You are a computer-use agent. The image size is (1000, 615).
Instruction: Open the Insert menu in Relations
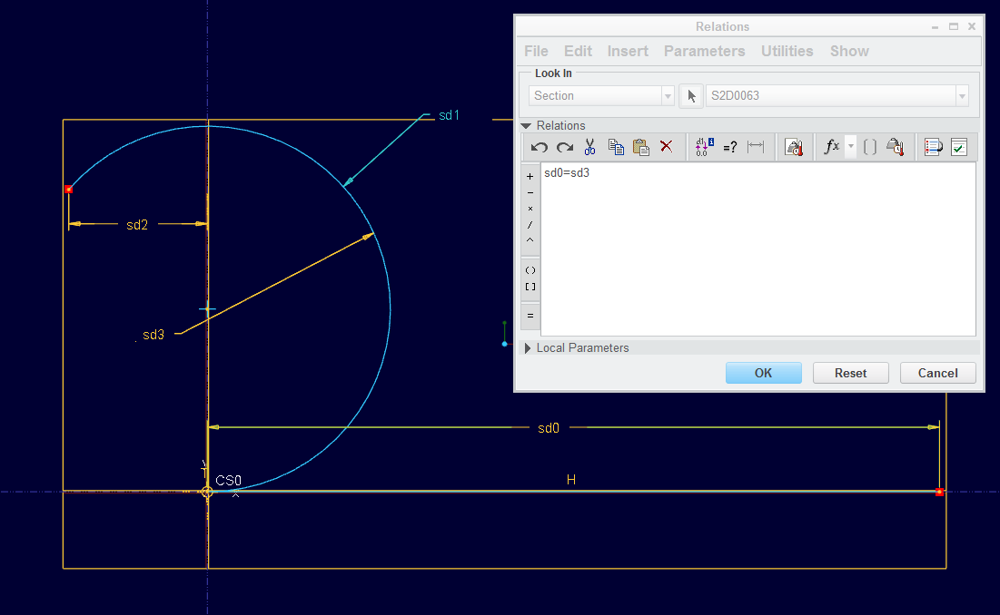(628, 51)
